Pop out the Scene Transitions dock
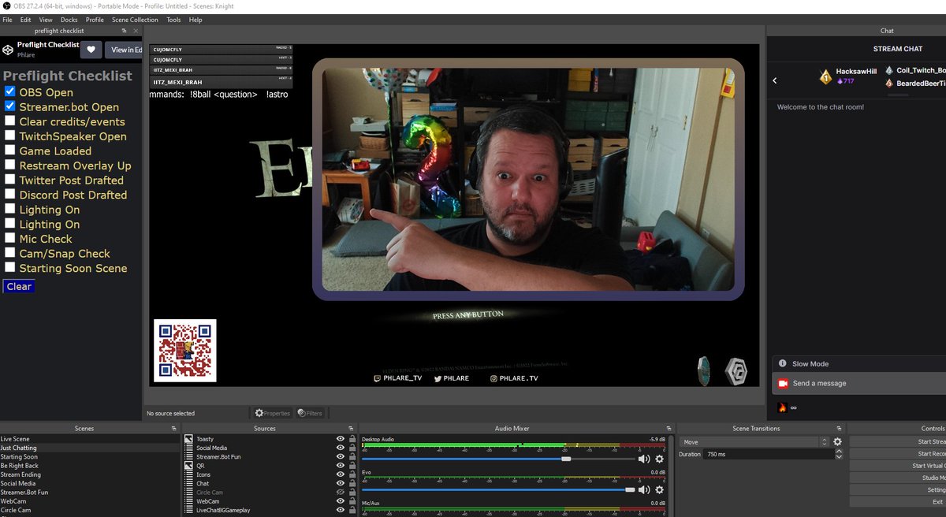 coord(840,429)
